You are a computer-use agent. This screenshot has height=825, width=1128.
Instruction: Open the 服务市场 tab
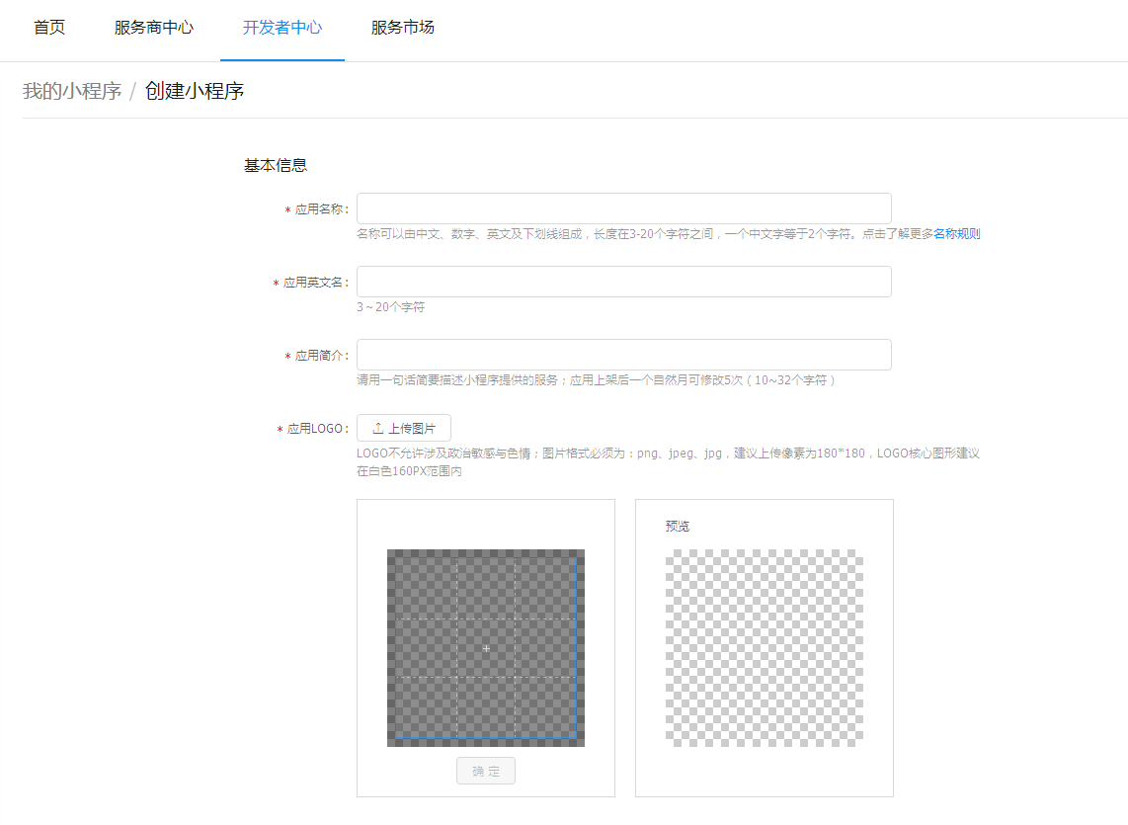click(402, 29)
